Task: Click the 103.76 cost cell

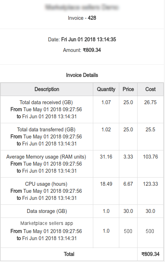Action: (150, 157)
